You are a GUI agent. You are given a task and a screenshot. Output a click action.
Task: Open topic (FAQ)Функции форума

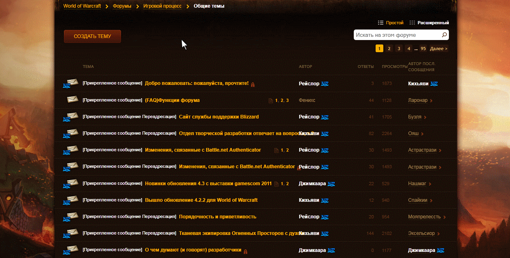(x=172, y=100)
